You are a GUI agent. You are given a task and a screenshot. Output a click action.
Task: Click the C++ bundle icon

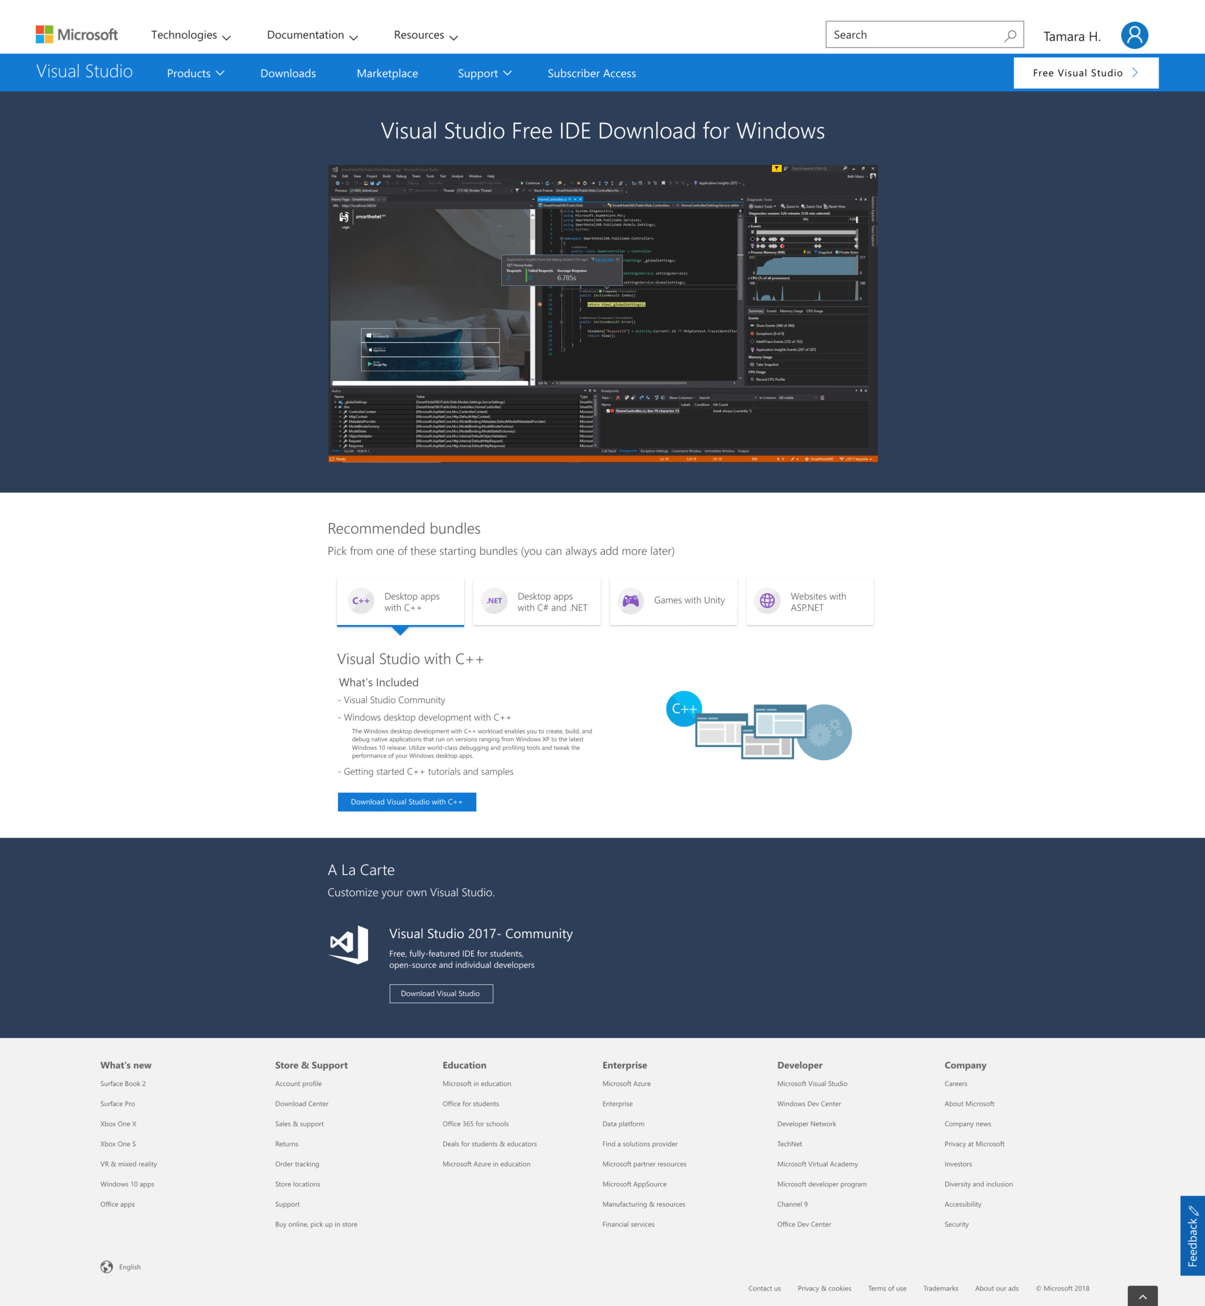(361, 601)
